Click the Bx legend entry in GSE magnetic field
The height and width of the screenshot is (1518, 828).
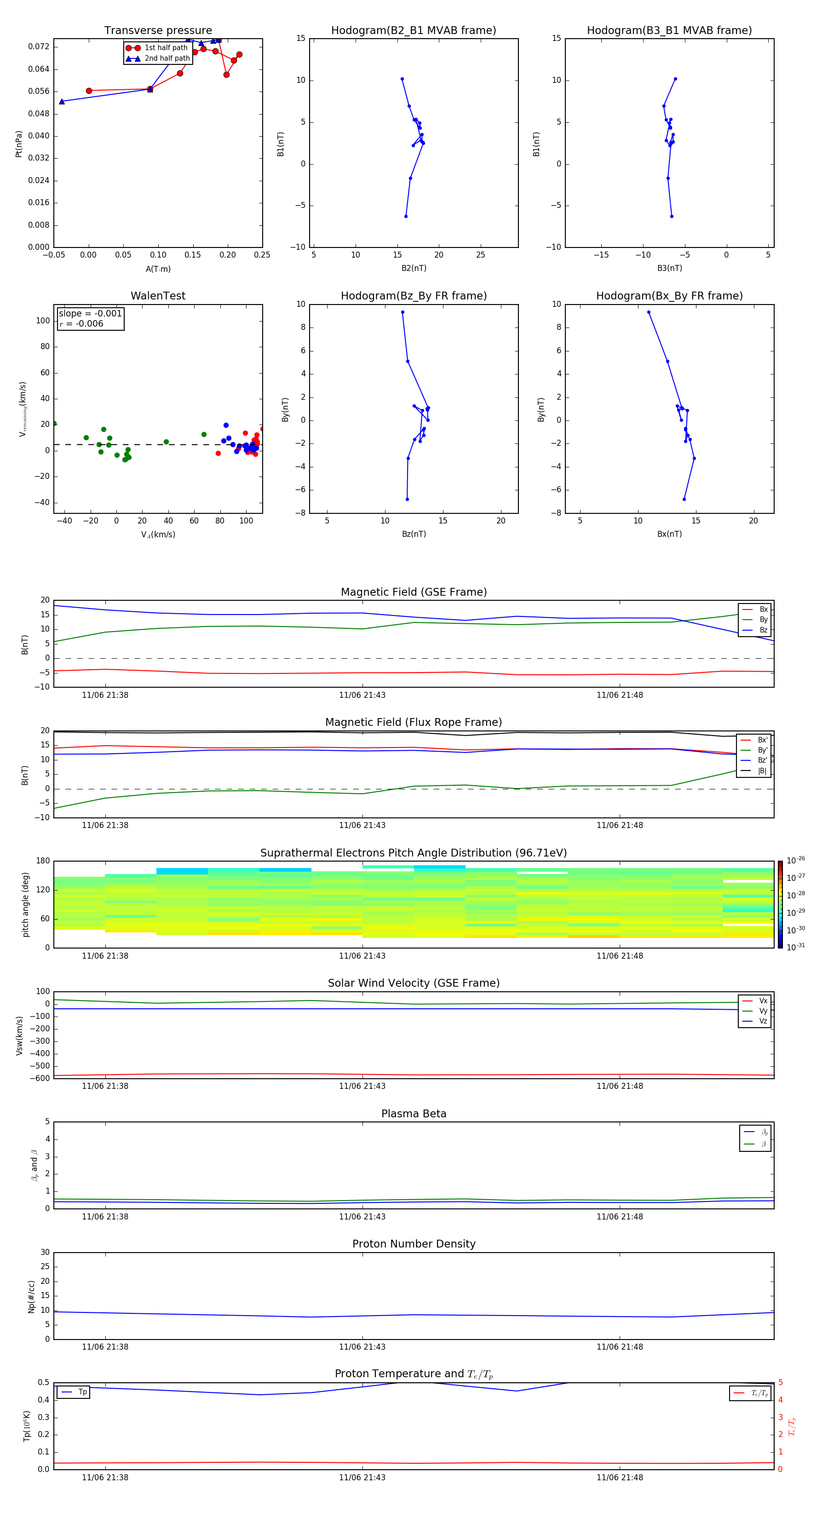(755, 609)
